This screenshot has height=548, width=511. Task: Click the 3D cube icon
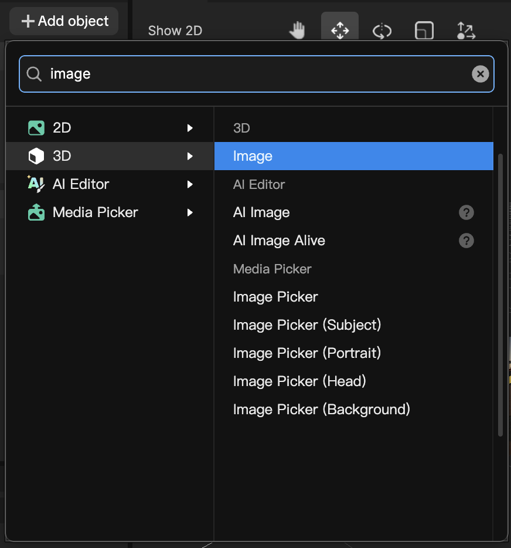[x=36, y=156]
